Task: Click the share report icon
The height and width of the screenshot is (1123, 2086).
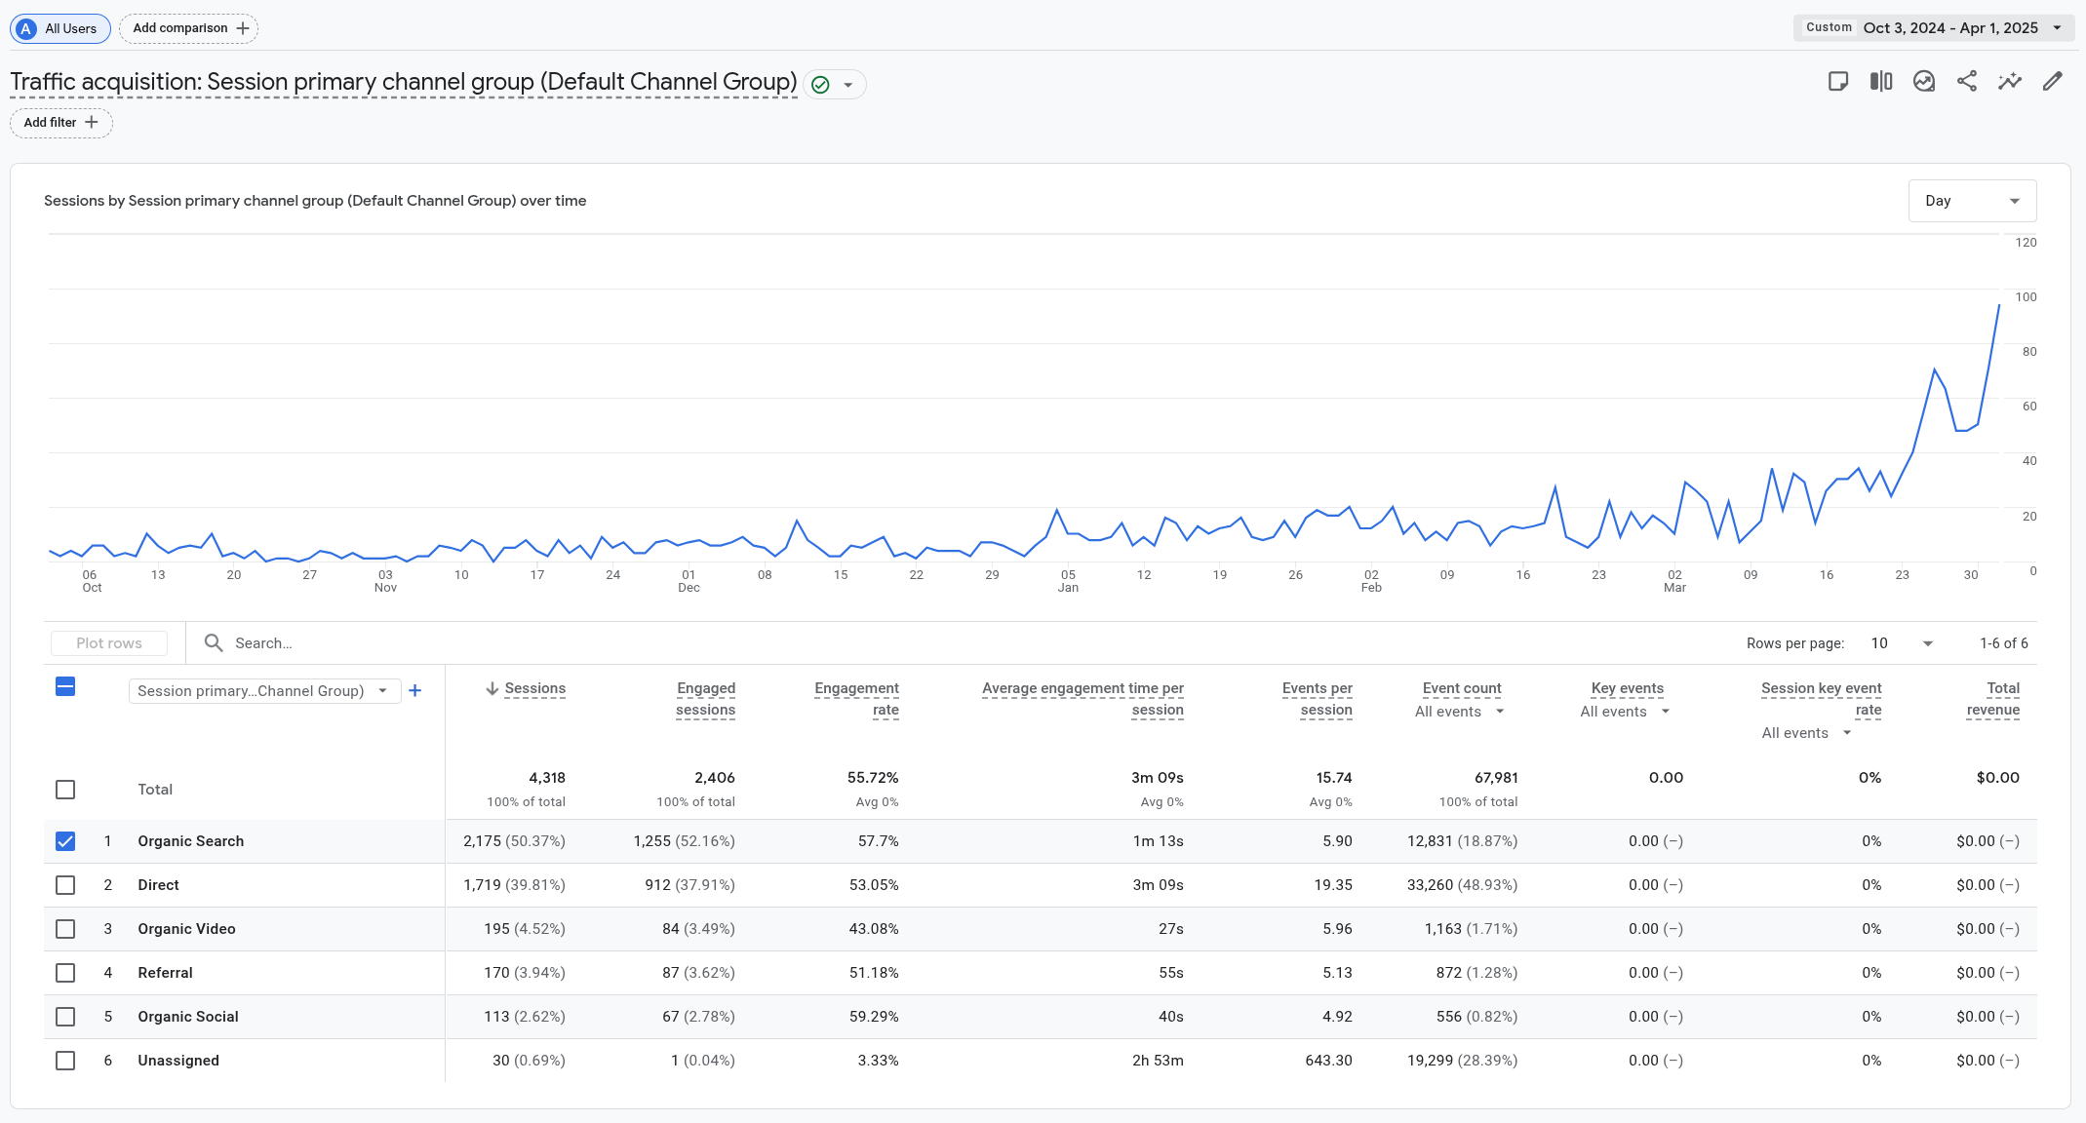Action: [x=1966, y=82]
